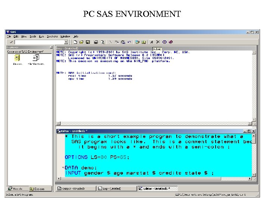Paste using the toolbar clipboard icon
This screenshot has height=202, width=269.
click(123, 42)
